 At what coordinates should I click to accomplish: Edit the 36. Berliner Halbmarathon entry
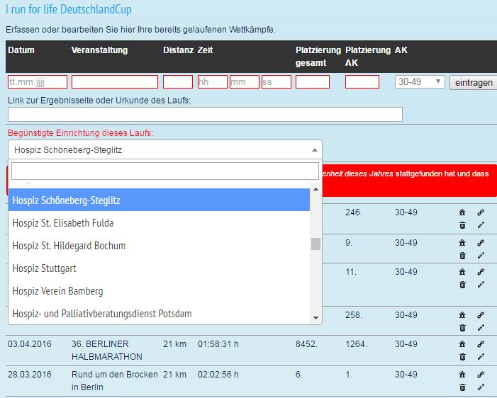click(481, 357)
